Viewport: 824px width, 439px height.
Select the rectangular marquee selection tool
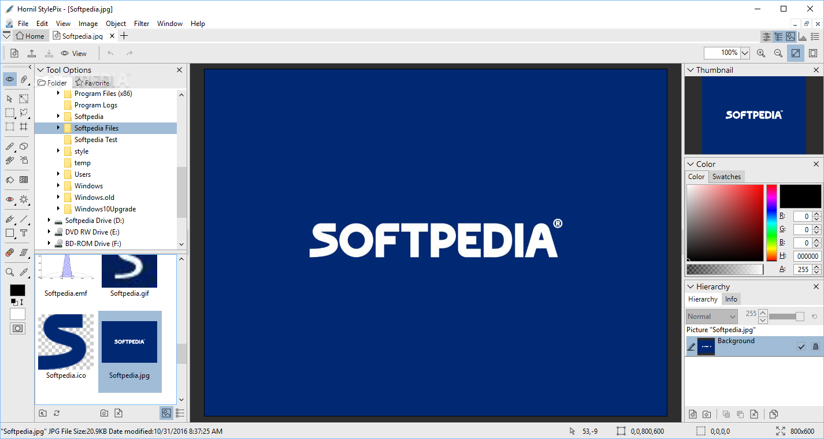pos(10,113)
